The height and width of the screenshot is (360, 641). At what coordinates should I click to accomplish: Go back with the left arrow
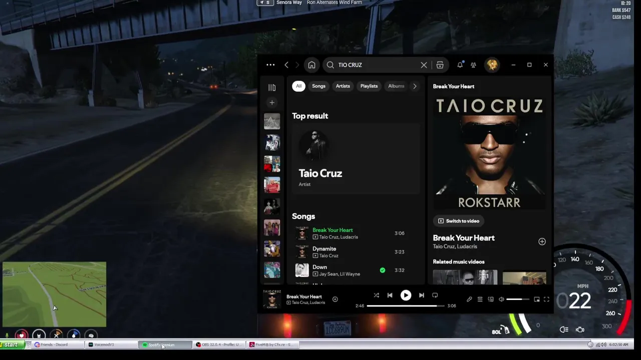[286, 65]
